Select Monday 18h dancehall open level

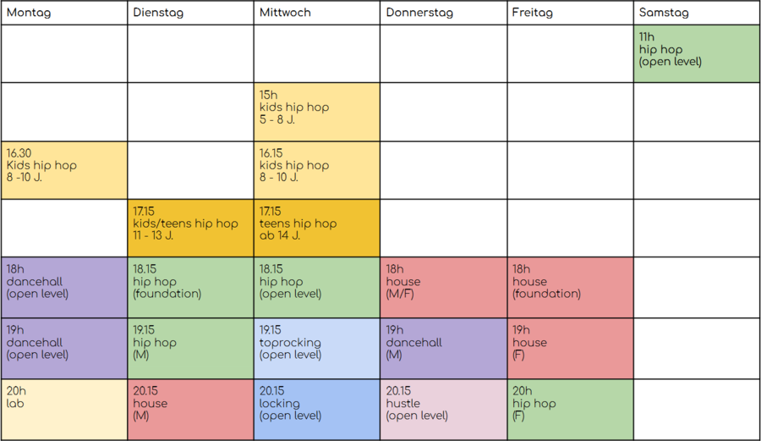(64, 288)
